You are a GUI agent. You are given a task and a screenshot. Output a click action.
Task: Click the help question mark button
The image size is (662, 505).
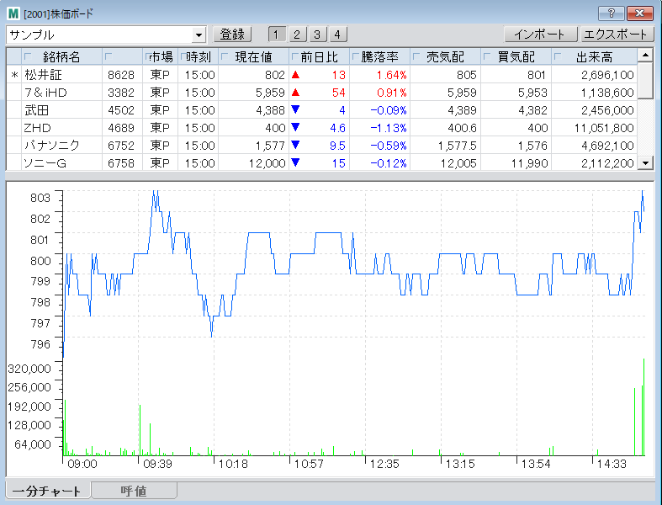click(611, 14)
